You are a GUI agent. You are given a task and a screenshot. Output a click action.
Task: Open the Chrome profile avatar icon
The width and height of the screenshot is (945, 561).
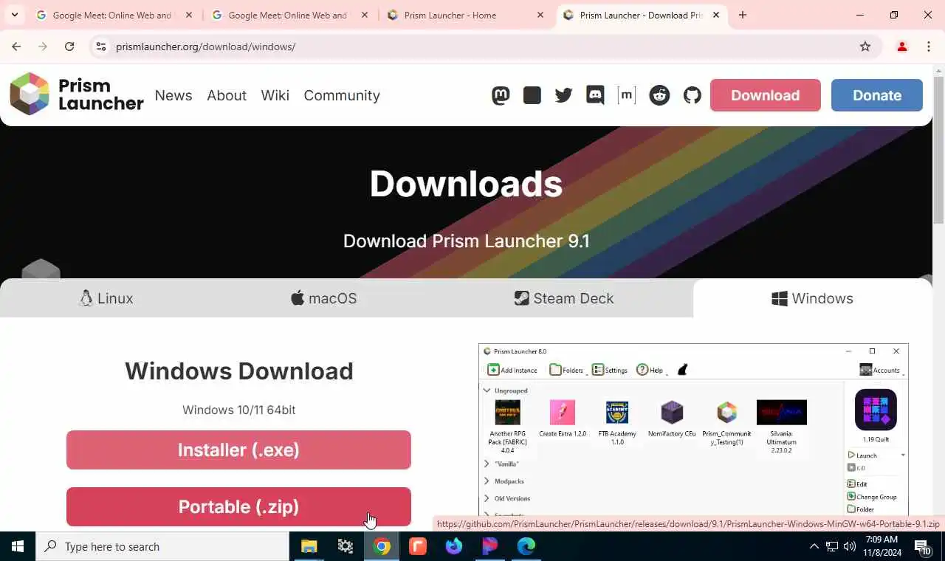pos(901,47)
